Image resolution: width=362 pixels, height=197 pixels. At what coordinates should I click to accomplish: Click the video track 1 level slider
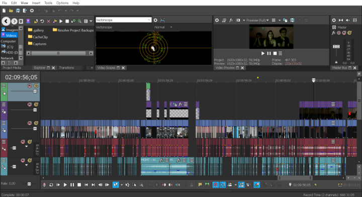(x=35, y=91)
